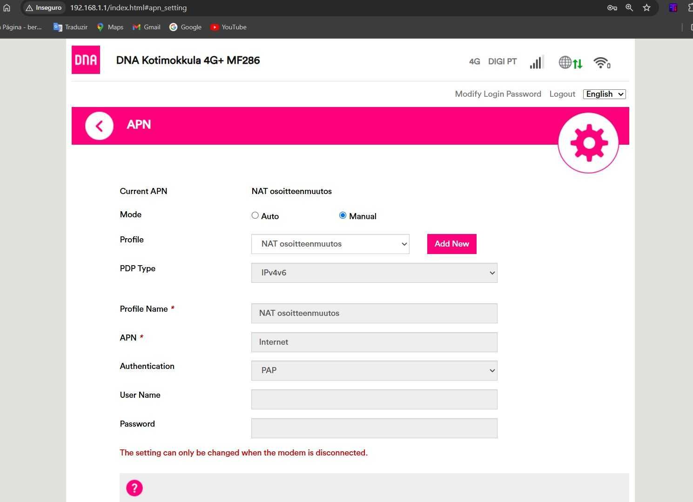Click the Profile Name input field
The image size is (693, 502).
(x=374, y=313)
